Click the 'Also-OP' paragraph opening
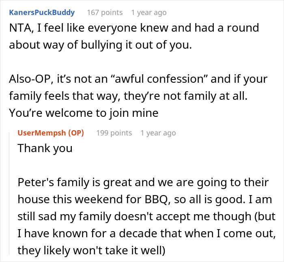 point(31,78)
